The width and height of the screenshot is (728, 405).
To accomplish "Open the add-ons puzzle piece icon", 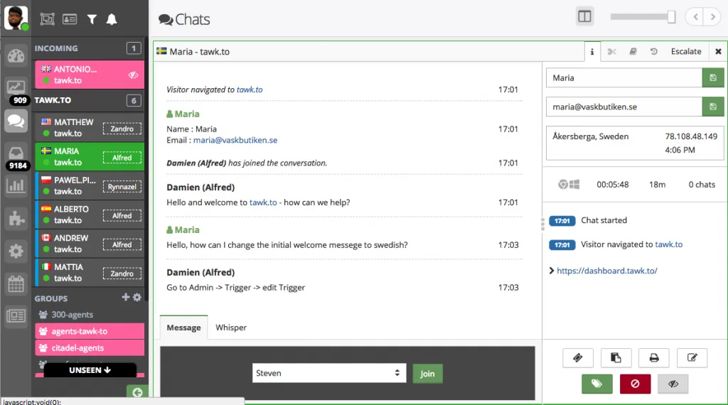I will point(16,218).
